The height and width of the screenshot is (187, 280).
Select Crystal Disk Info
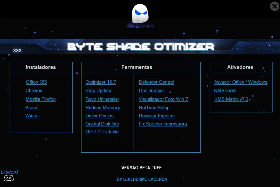tap(102, 124)
